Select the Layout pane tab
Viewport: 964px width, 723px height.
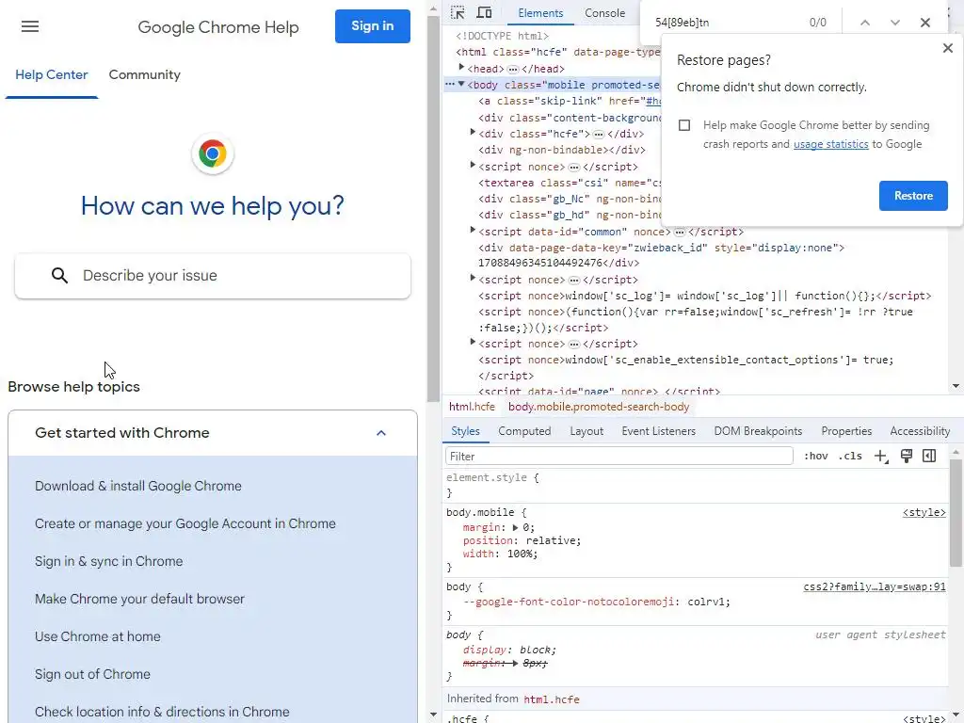pos(586,431)
